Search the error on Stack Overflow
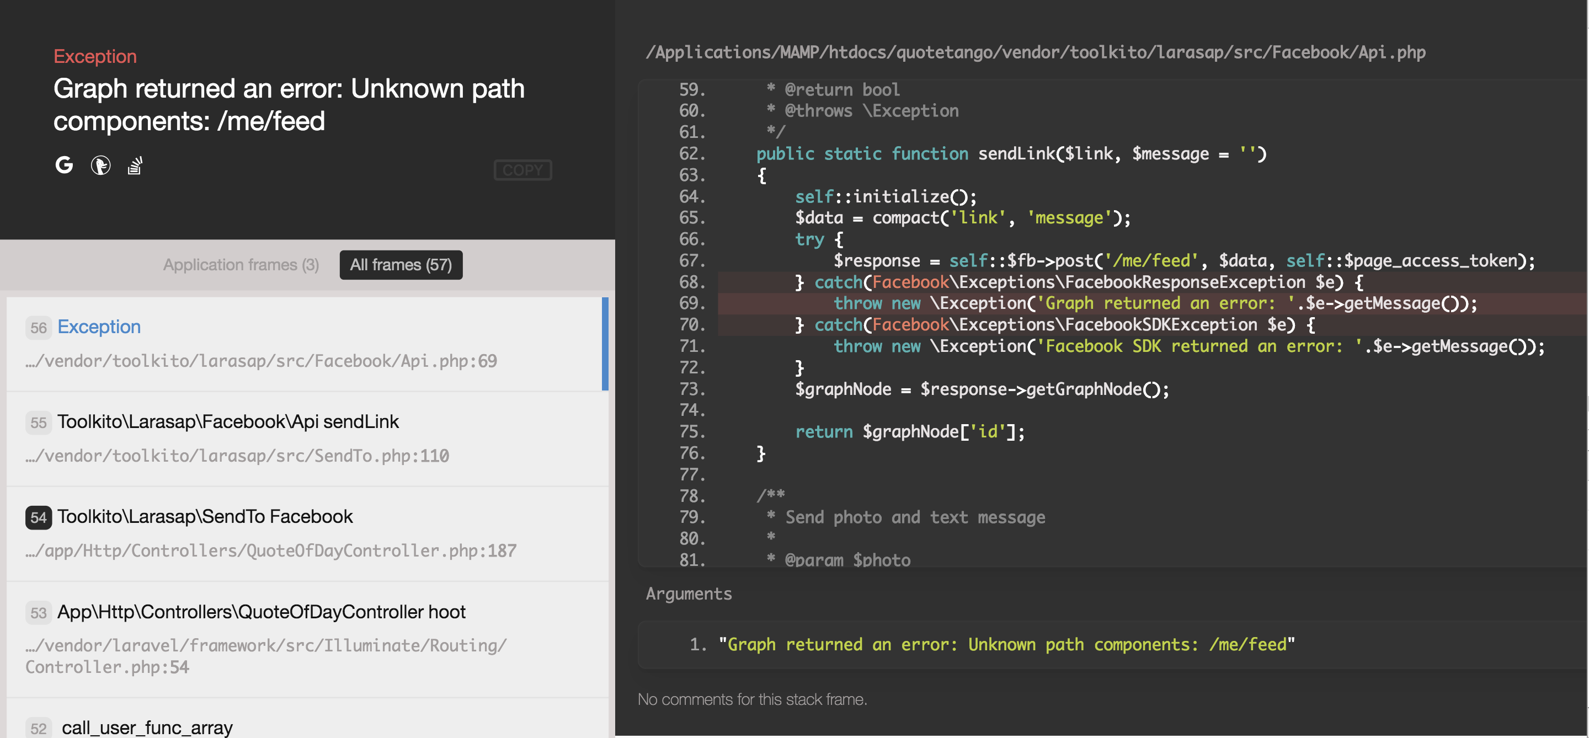 click(x=135, y=165)
